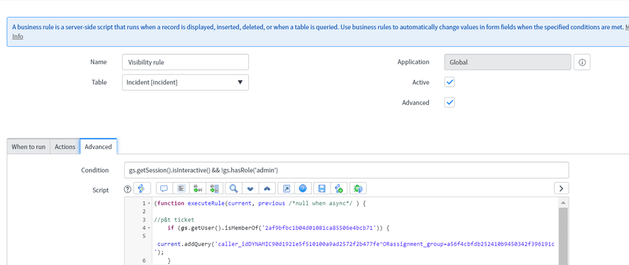
Task: Click the full screen editor icon
Action: tap(286, 188)
